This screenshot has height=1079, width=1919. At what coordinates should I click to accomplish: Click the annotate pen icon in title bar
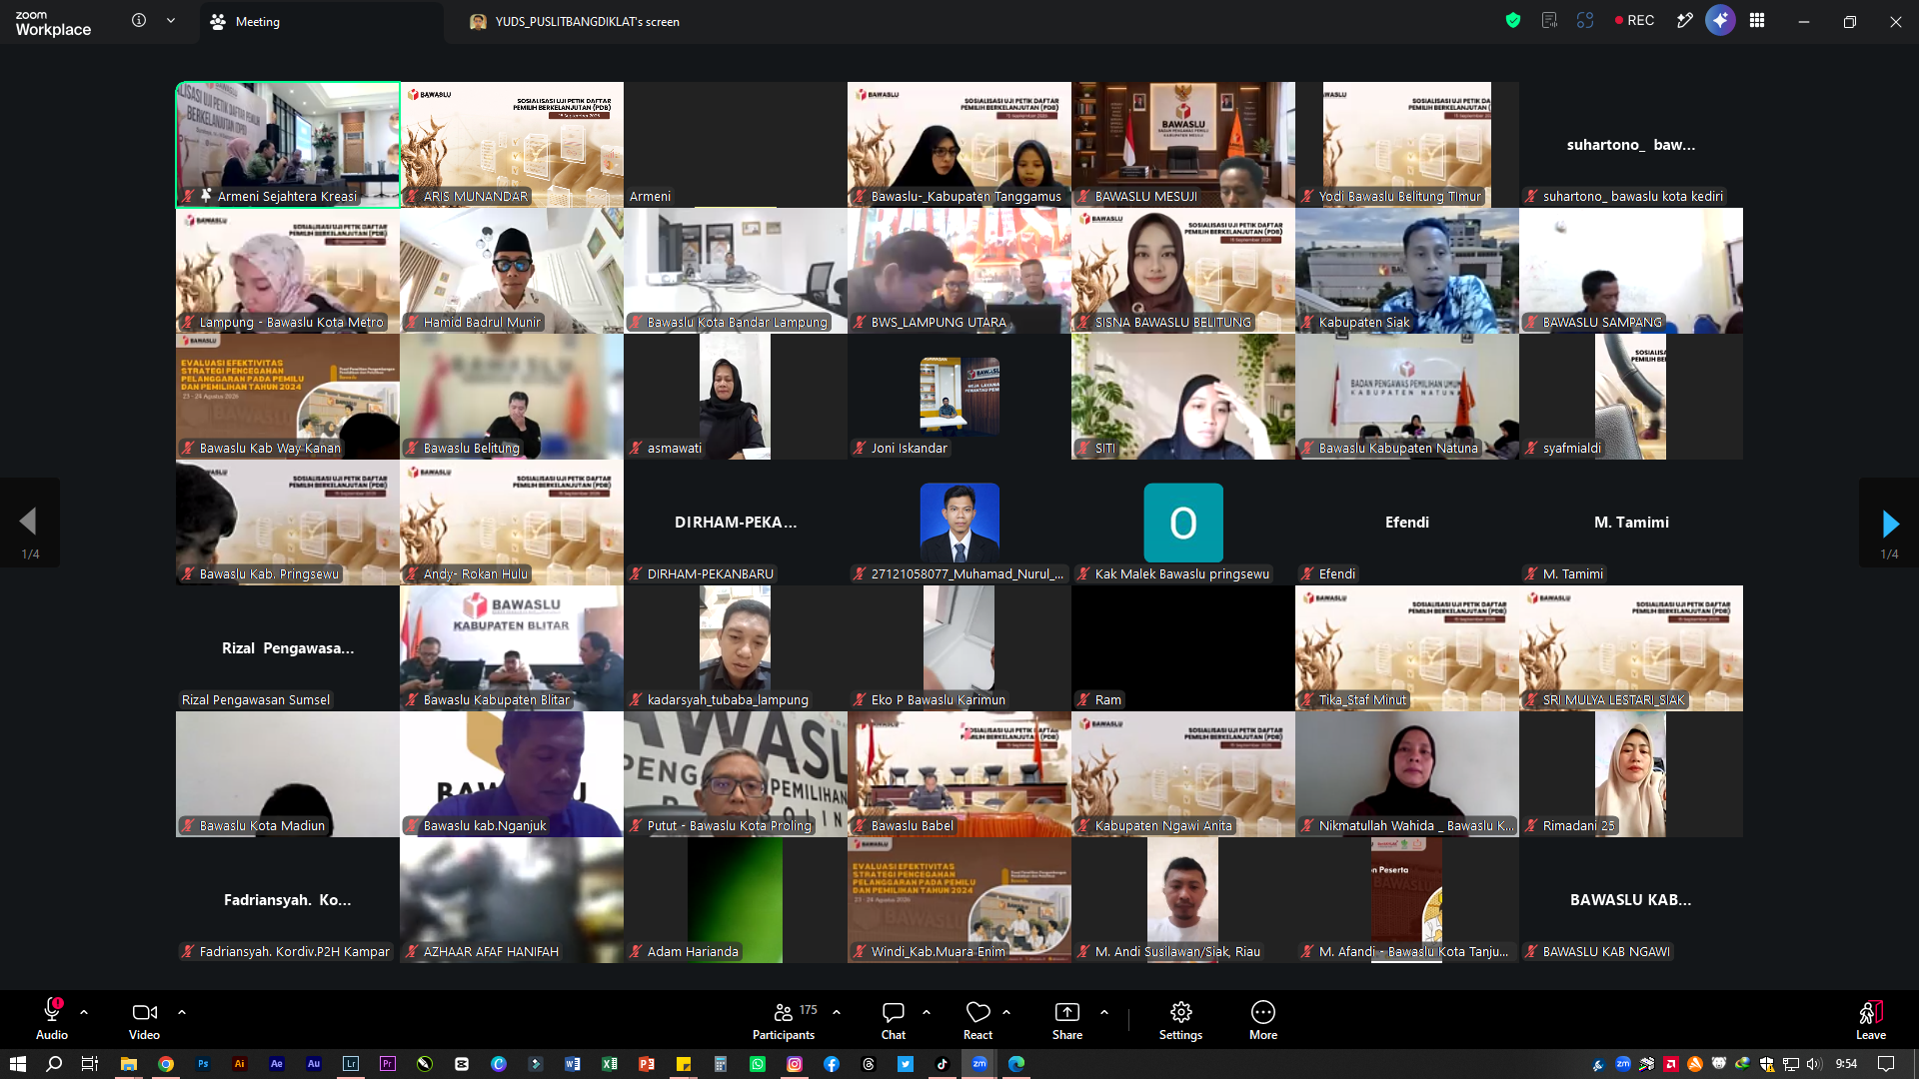[1685, 20]
